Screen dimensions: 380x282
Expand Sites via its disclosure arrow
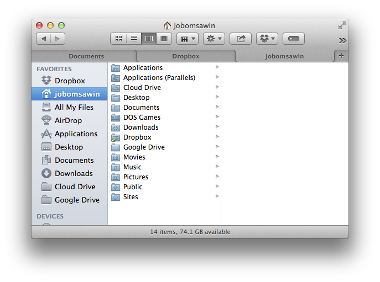217,196
